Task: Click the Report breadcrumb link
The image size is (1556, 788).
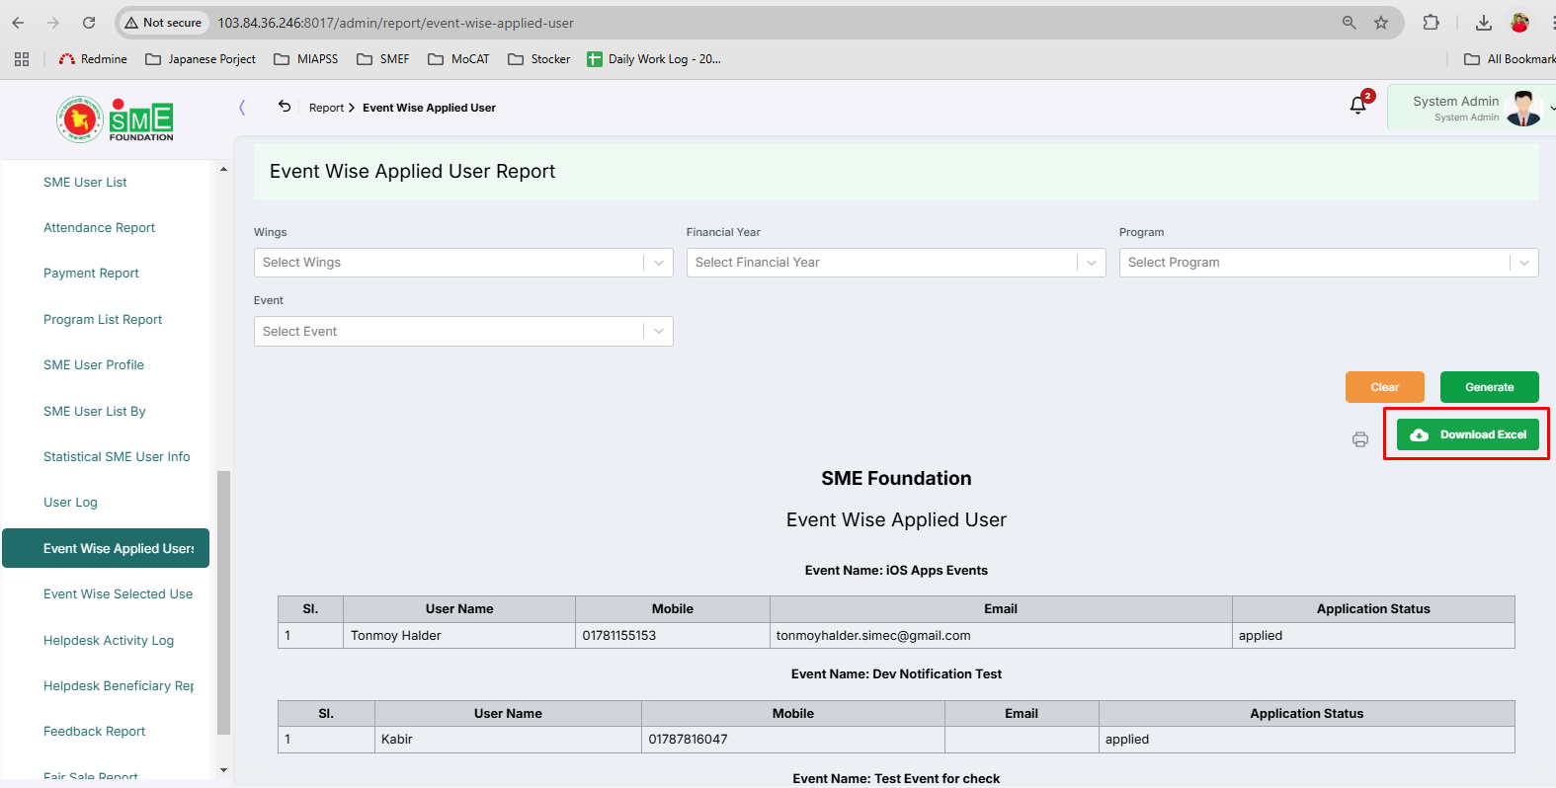Action: [326, 108]
